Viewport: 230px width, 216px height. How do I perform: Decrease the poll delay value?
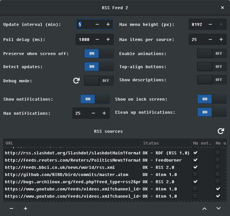(x=97, y=39)
